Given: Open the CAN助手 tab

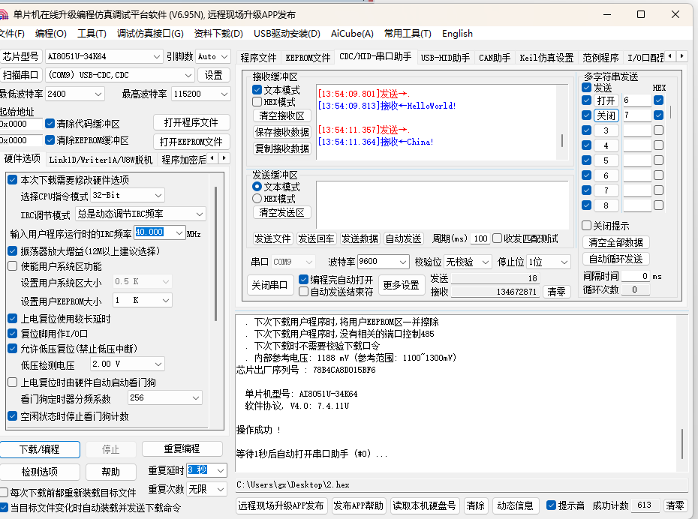Looking at the screenshot, I should click(x=495, y=58).
